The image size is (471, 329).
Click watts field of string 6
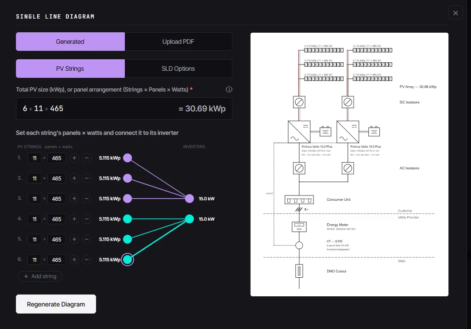point(57,260)
